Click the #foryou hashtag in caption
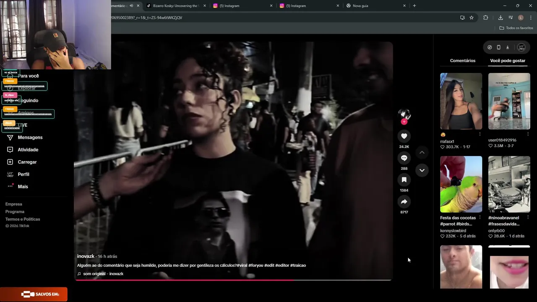 pyautogui.click(x=255, y=266)
